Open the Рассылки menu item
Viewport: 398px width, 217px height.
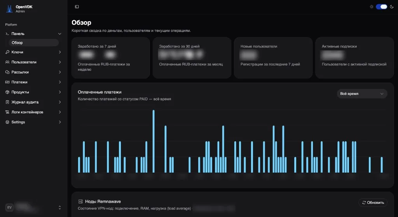(x=33, y=72)
